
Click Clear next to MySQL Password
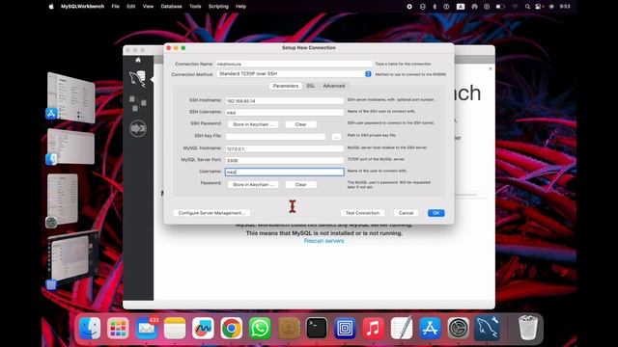click(300, 184)
